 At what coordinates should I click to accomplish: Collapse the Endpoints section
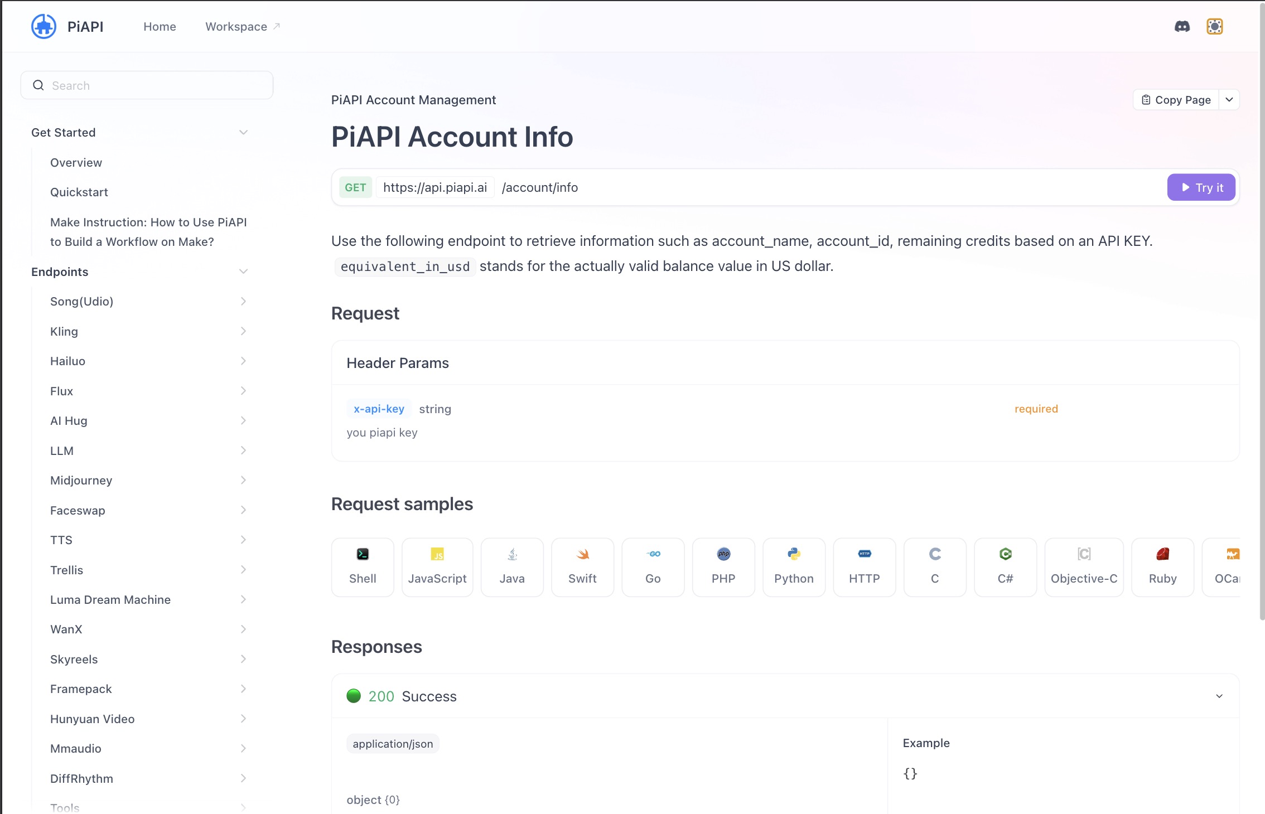[243, 272]
